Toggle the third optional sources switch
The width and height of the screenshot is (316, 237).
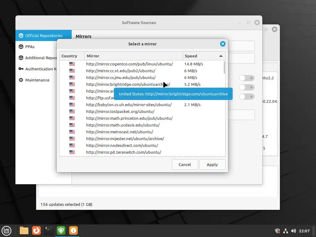(247, 97)
